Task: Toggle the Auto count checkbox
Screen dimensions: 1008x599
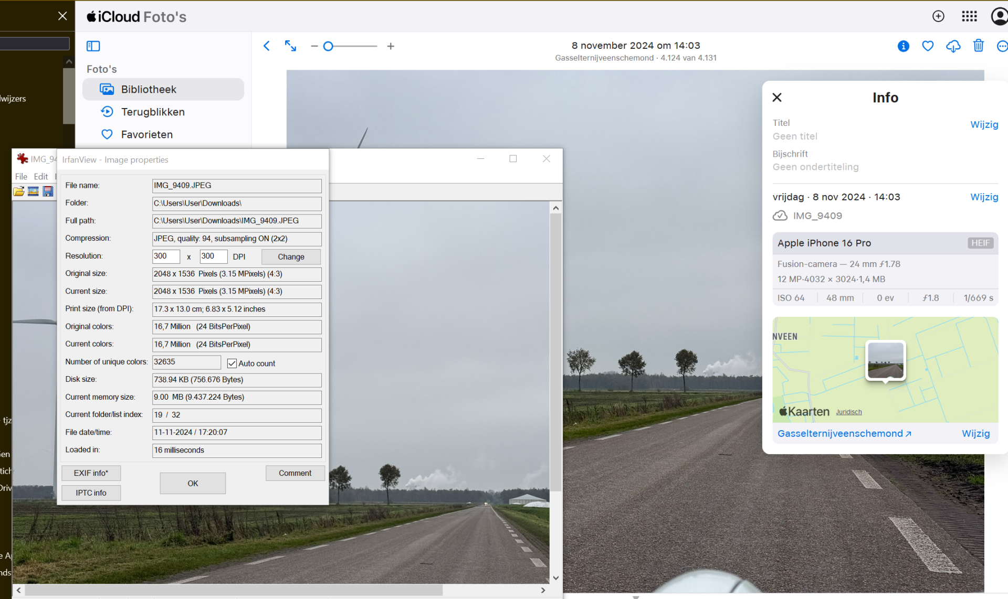Action: (x=232, y=363)
